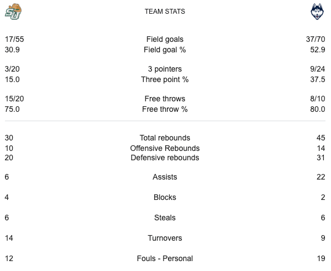The height and width of the screenshot is (271, 331).
Task: Click the Turnovers stat label
Action: pos(165,238)
